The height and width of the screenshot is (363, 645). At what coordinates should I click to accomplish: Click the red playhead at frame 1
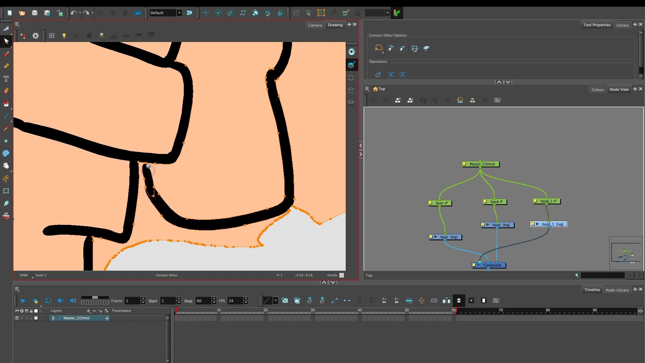point(176,310)
